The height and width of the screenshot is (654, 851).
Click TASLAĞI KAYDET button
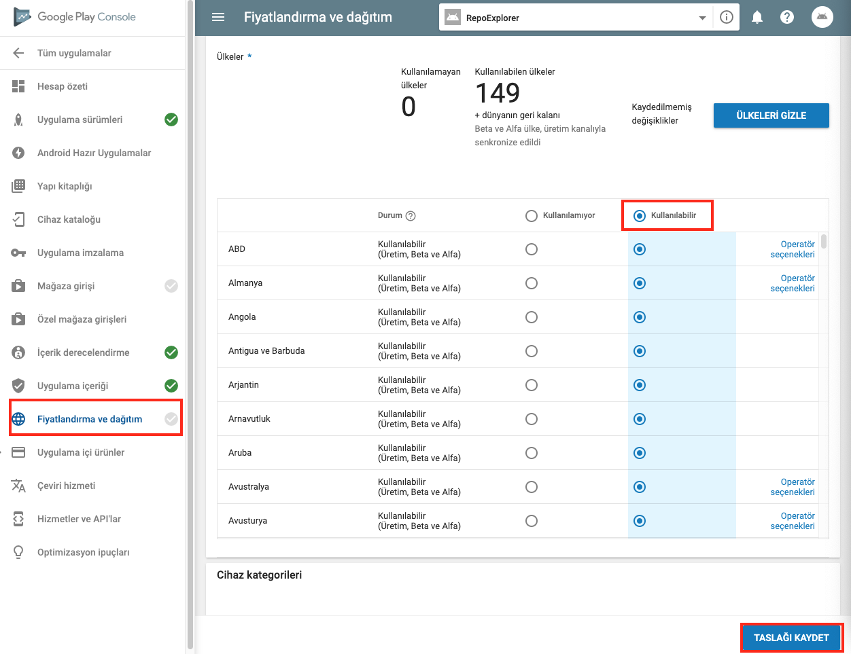(x=791, y=638)
